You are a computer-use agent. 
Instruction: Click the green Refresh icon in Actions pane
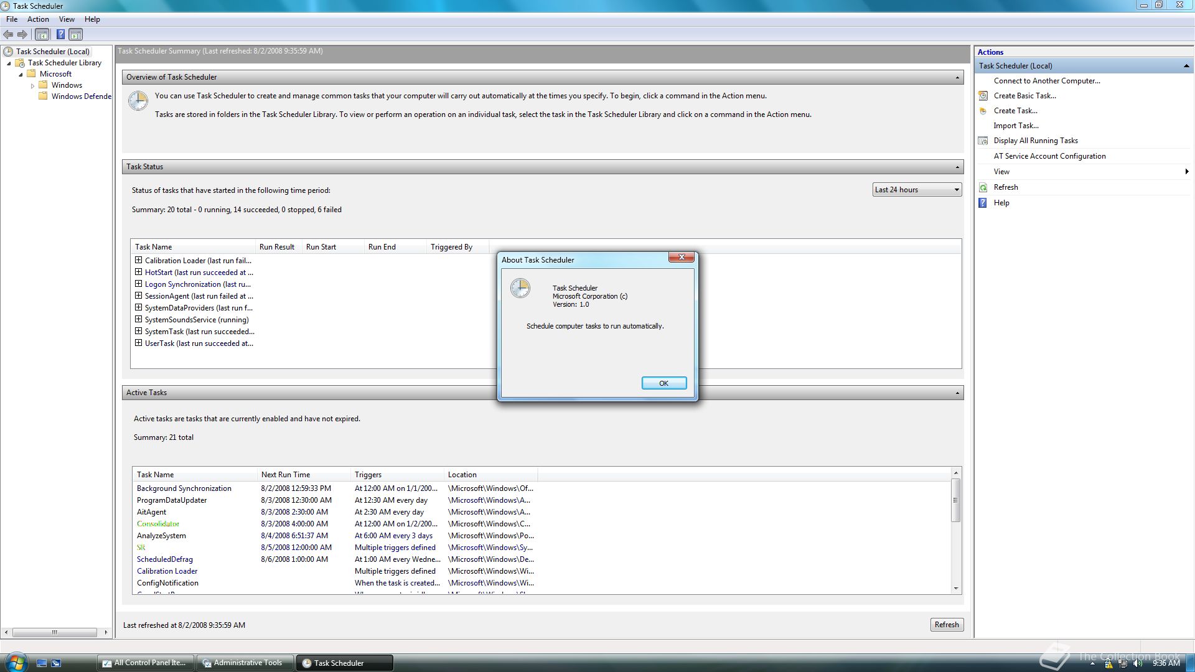(983, 187)
